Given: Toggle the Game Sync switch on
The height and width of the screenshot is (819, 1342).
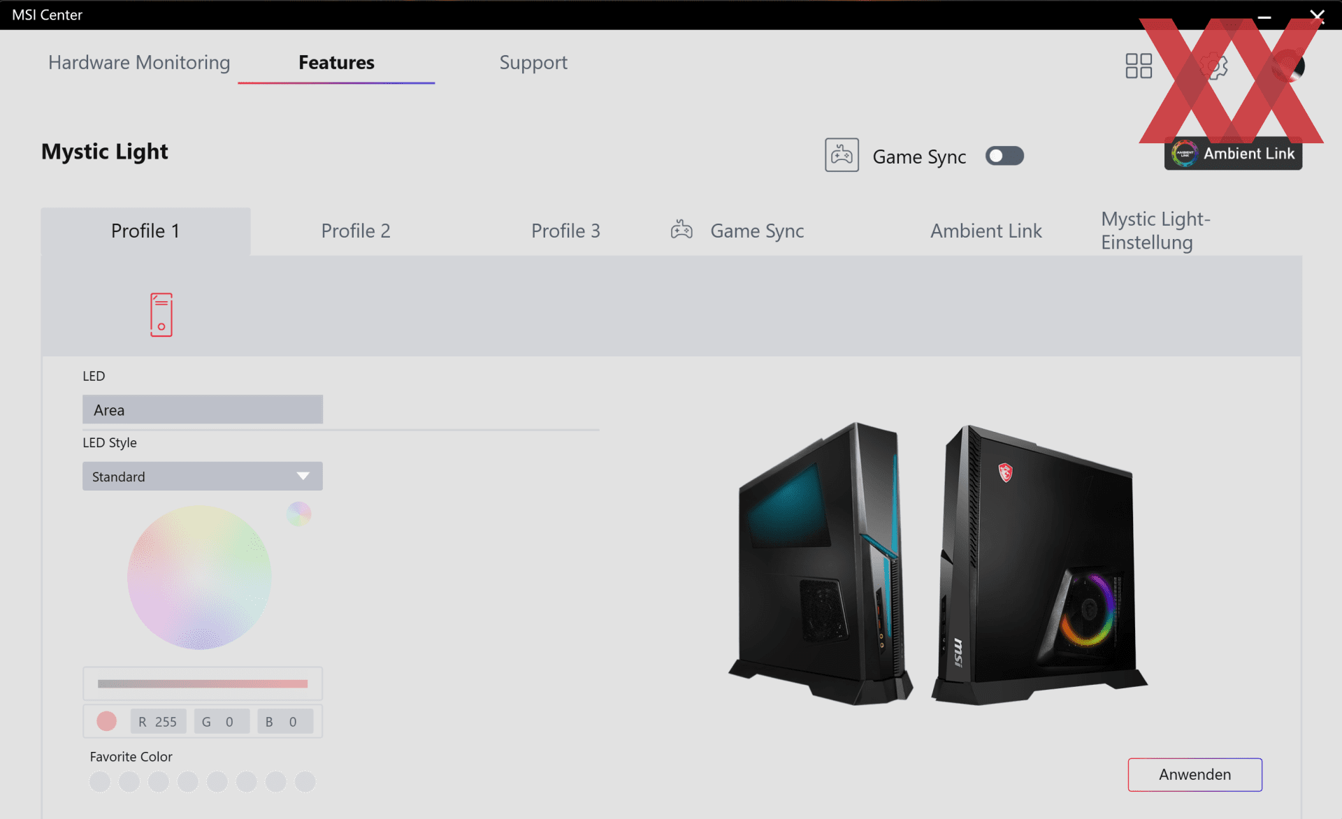Looking at the screenshot, I should click(1004, 154).
